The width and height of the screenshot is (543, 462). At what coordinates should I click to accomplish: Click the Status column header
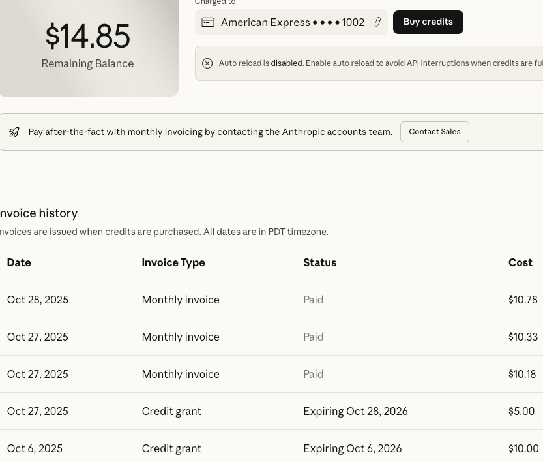click(x=319, y=262)
